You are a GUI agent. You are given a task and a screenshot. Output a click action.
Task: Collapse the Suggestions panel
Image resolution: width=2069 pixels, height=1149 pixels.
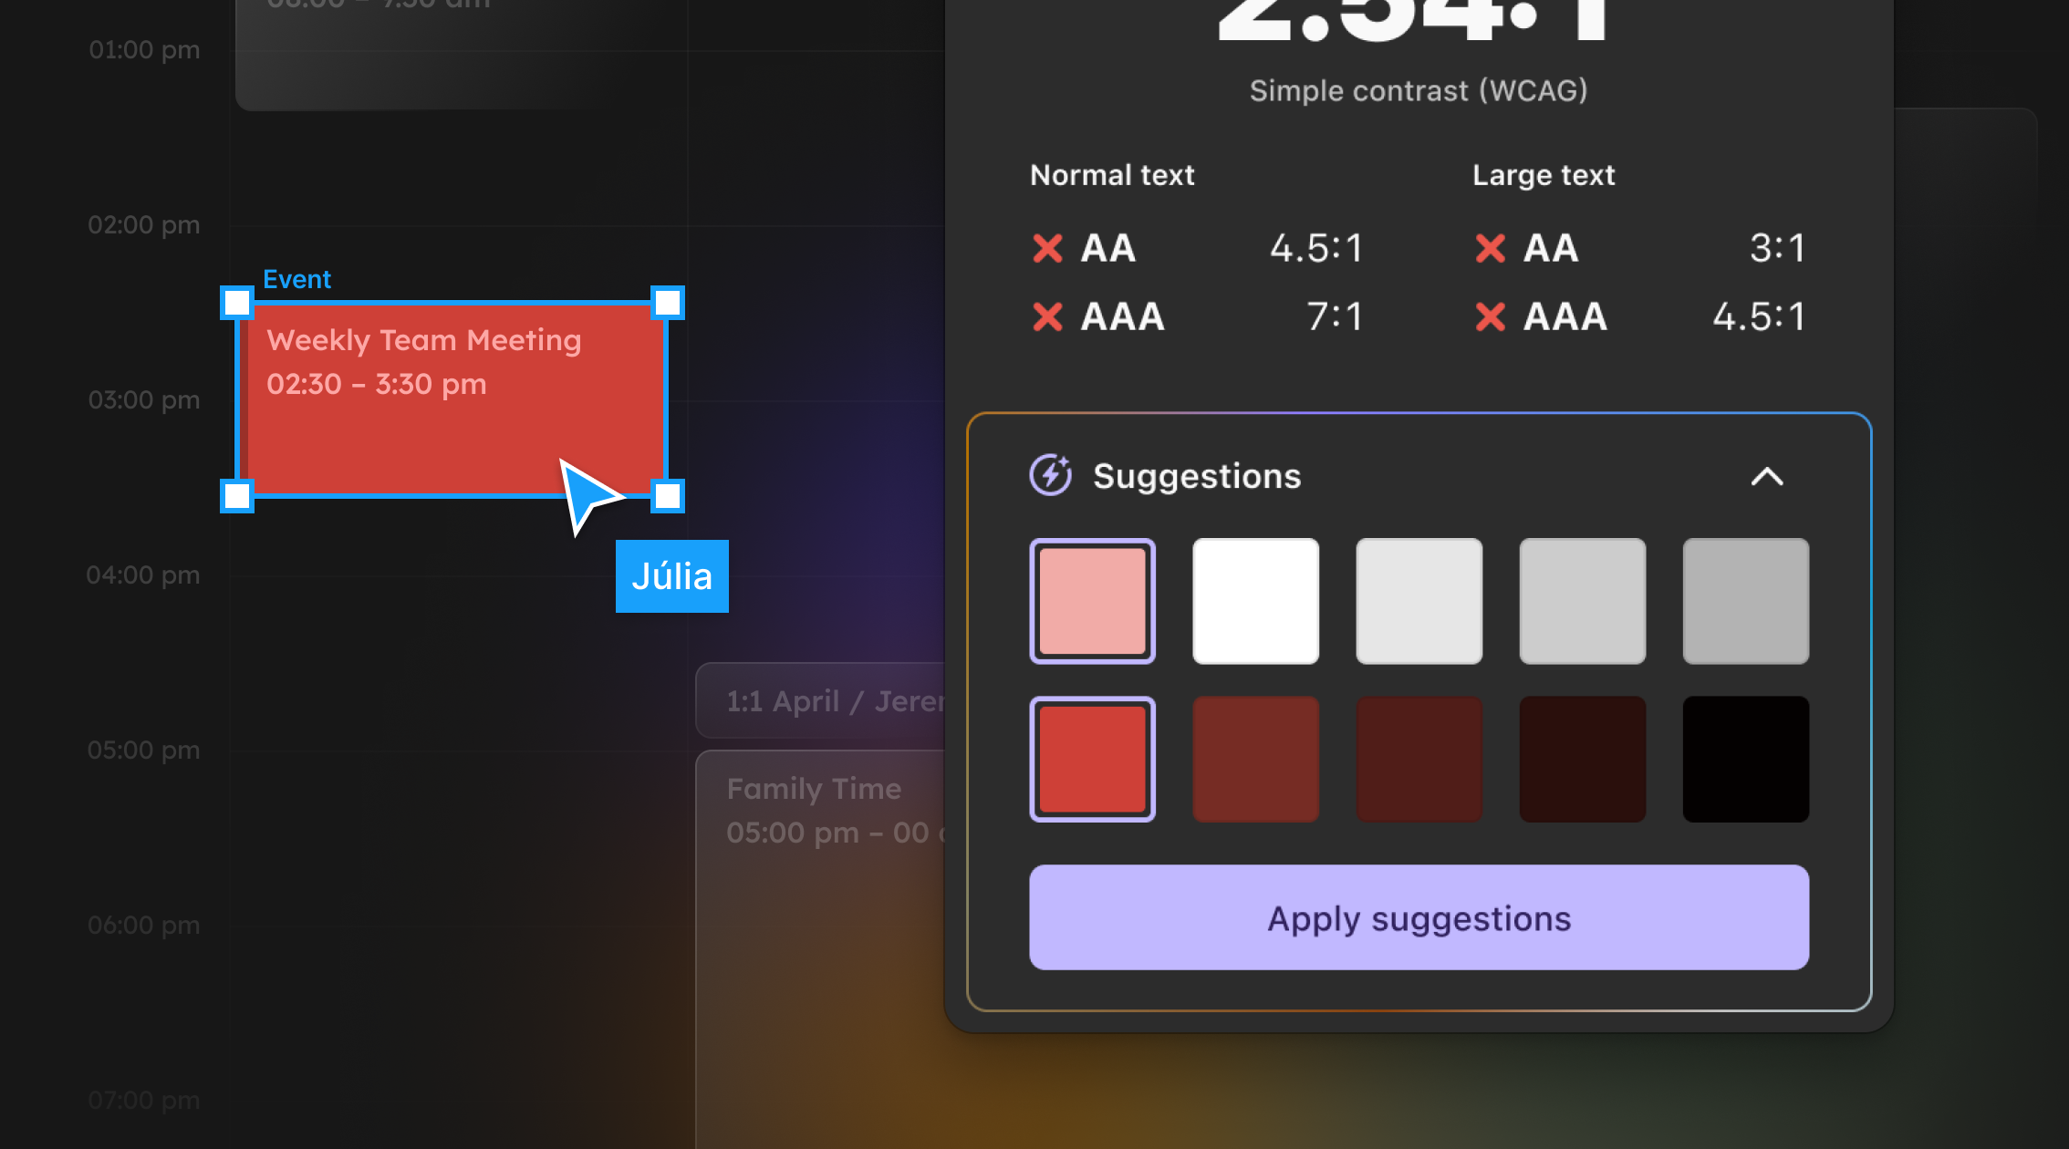pos(1766,475)
